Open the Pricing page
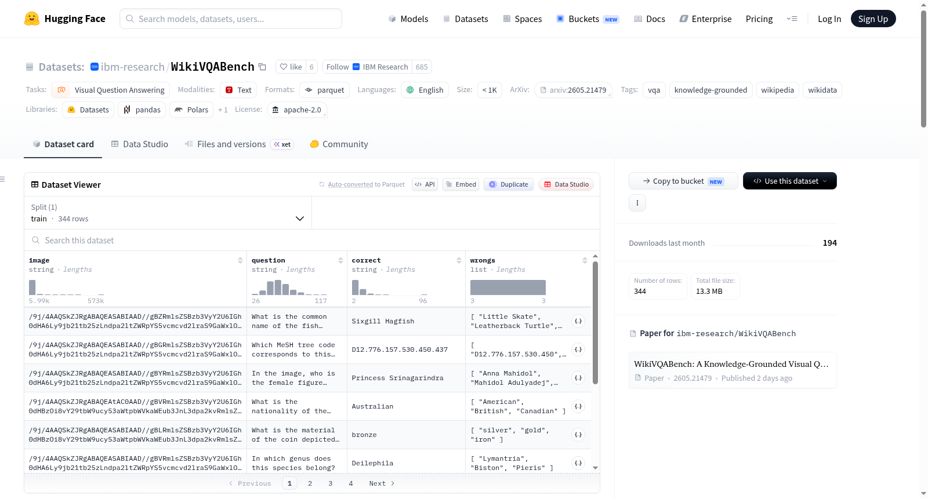This screenshot has height=499, width=928. [759, 19]
